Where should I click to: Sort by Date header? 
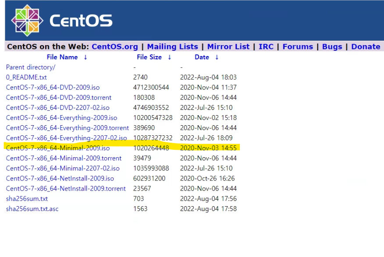[202, 57]
